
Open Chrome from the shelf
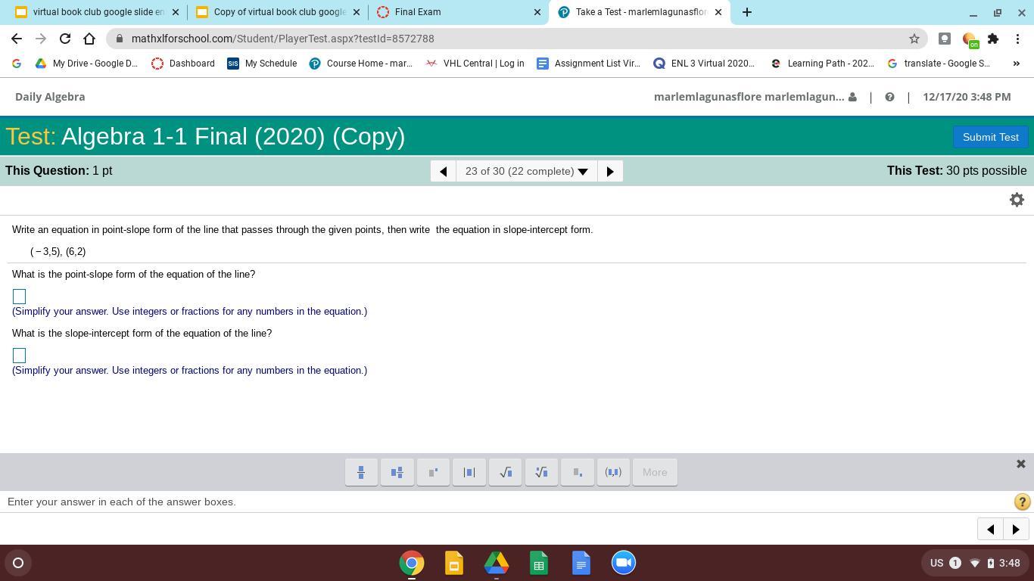(x=412, y=563)
